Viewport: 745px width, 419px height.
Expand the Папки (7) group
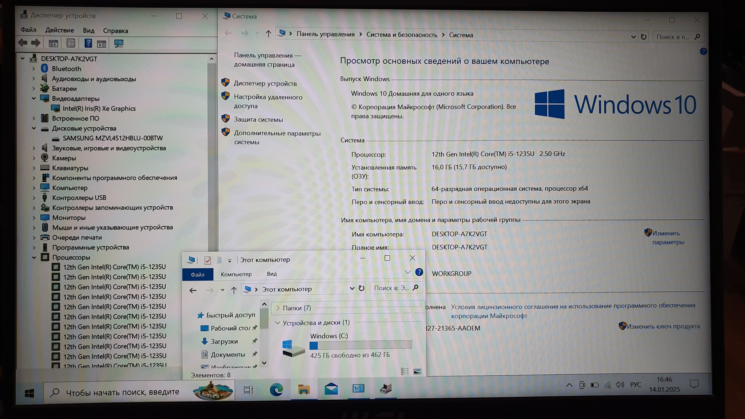278,308
